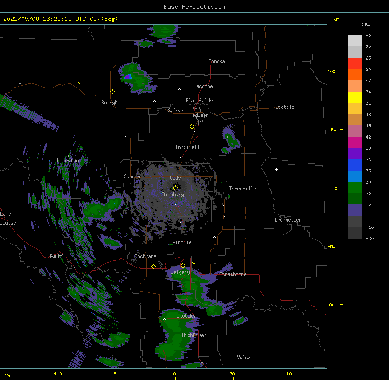Image resolution: width=389 pixels, height=380 pixels.
Task: Click the yellow diamond marker below Cochrane
Action: (x=153, y=266)
